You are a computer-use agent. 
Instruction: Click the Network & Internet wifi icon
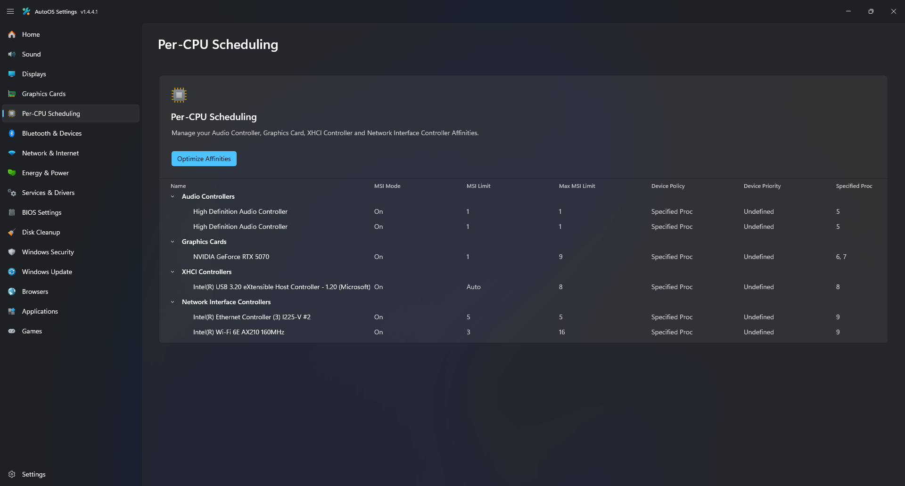(x=12, y=153)
